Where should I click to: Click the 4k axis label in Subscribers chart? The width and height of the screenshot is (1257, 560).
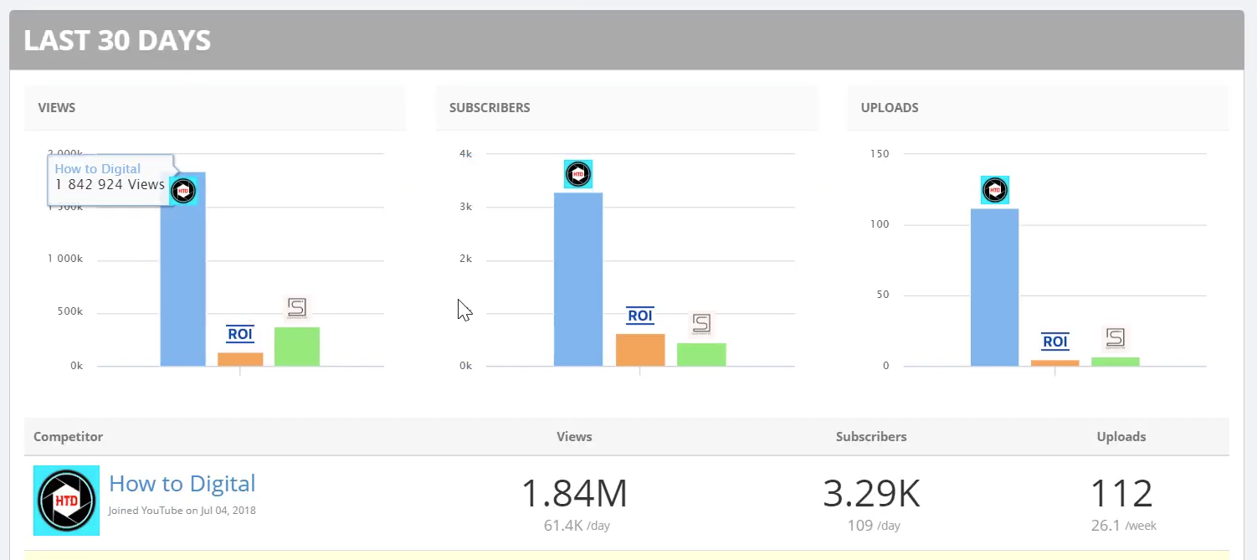(466, 153)
